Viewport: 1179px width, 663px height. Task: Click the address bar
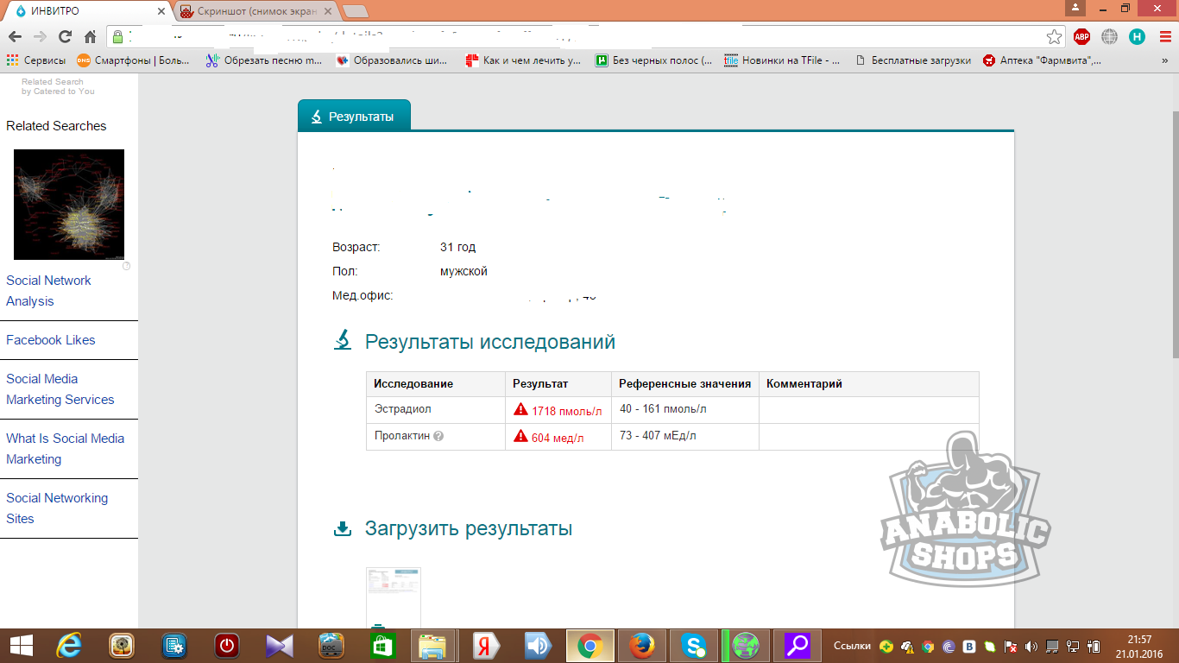click(578, 37)
